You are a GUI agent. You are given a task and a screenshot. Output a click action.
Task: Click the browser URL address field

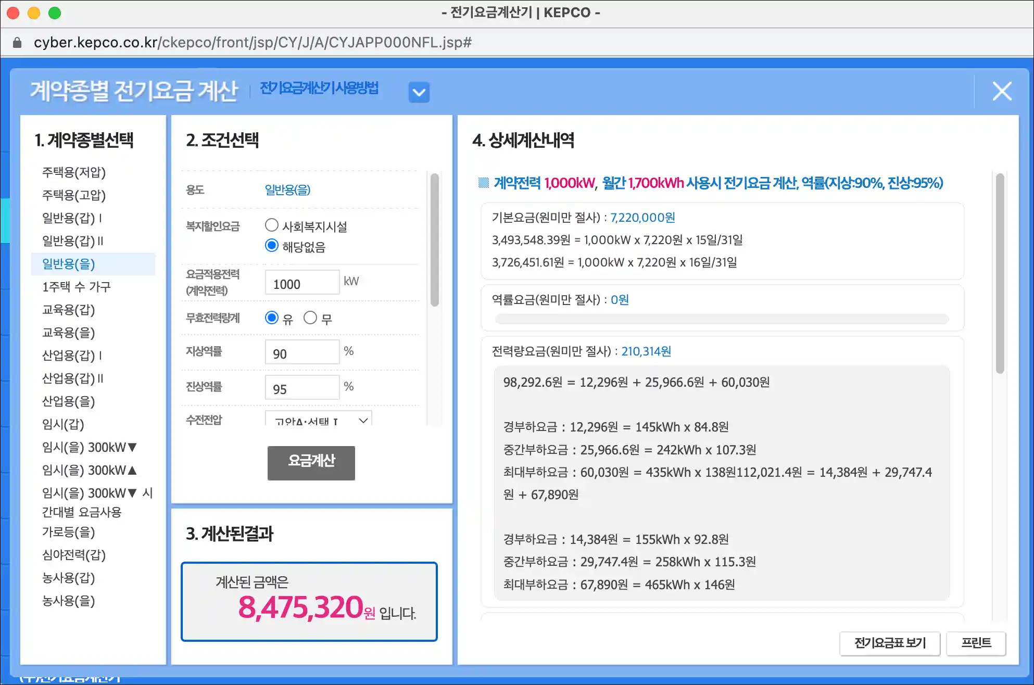(x=253, y=42)
